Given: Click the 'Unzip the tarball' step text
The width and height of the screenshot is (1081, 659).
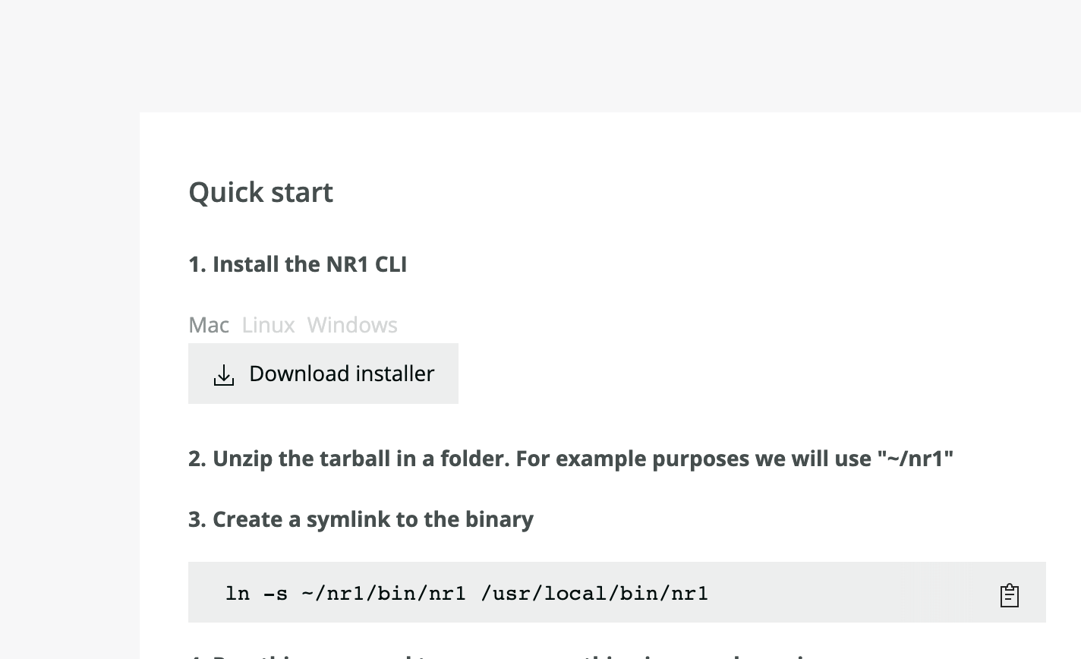Looking at the screenshot, I should tap(571, 459).
